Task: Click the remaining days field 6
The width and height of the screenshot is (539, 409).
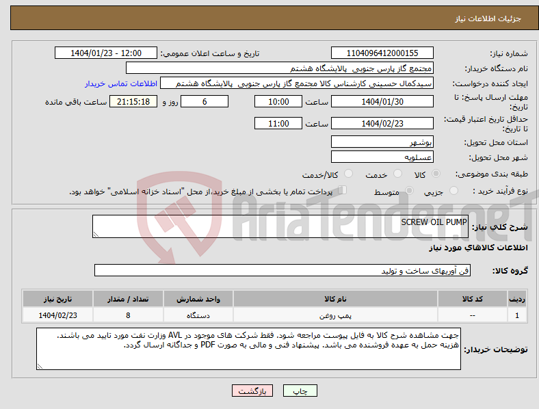Action: [205, 102]
